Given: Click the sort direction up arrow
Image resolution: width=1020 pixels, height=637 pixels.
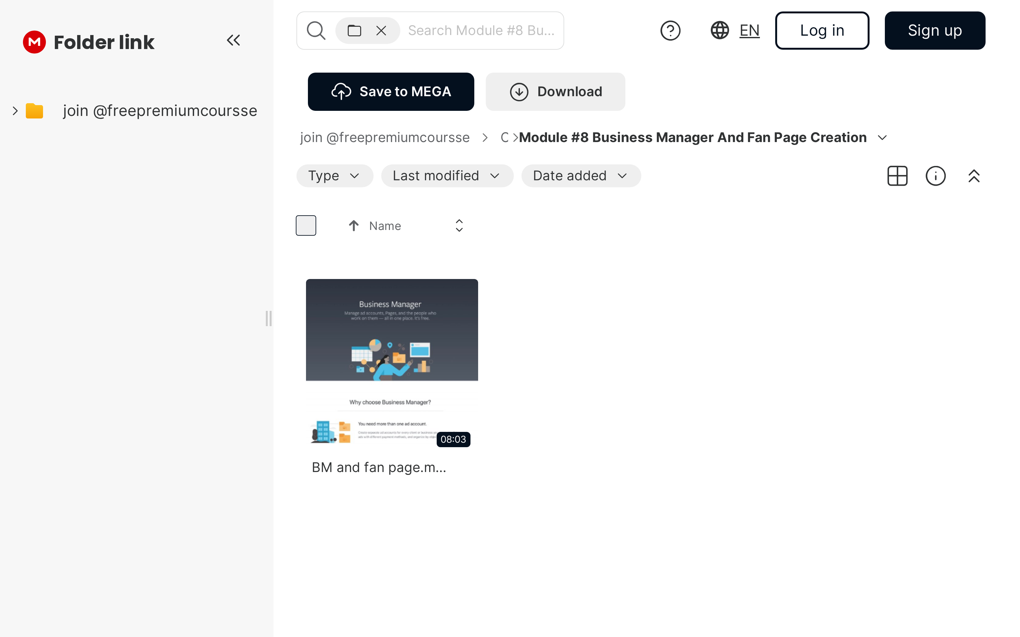Looking at the screenshot, I should coord(353,226).
